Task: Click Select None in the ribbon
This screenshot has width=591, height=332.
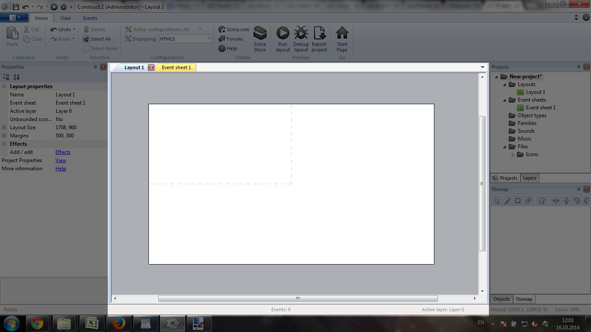Action: coord(100,48)
